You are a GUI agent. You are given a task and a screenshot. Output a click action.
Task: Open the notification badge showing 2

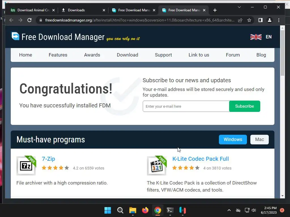[282, 210]
